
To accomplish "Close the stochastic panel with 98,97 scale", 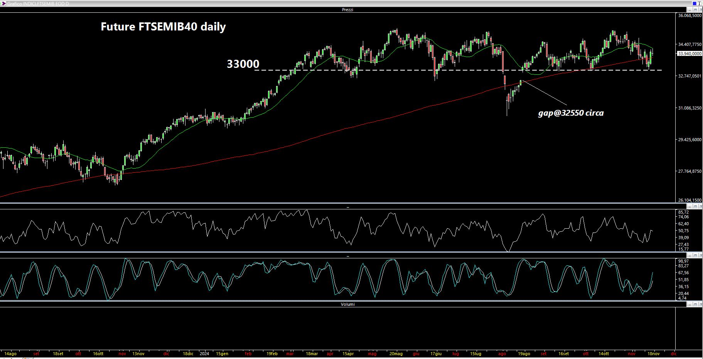I will [700, 255].
